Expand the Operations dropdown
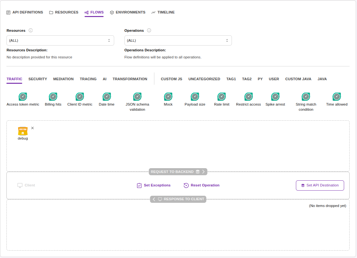Image resolution: width=357 pixels, height=258 pixels. (x=178, y=40)
